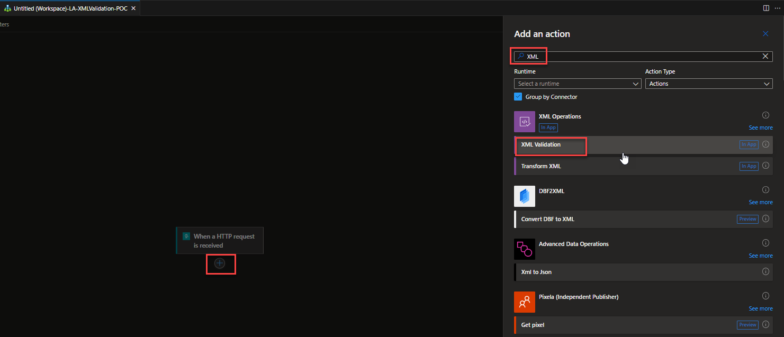Click the plus icon below HTTP trigger
The image size is (784, 337).
point(220,263)
